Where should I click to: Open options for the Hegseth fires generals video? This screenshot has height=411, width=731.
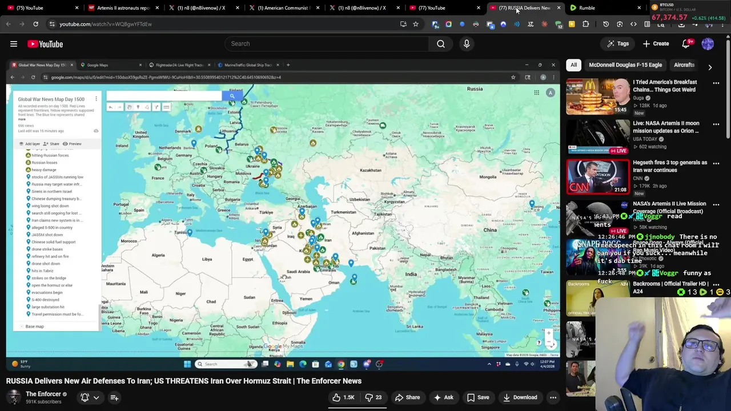716,163
